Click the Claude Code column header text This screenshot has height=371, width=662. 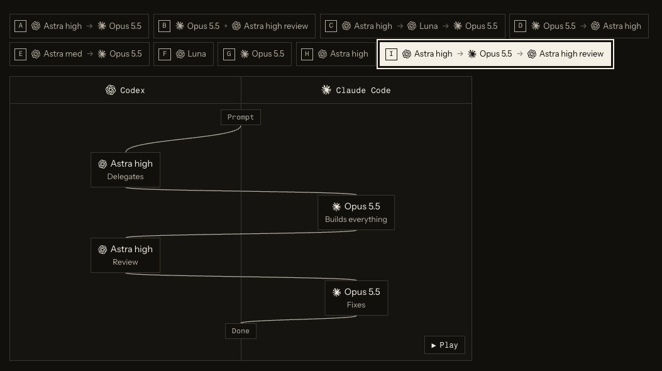tap(363, 91)
